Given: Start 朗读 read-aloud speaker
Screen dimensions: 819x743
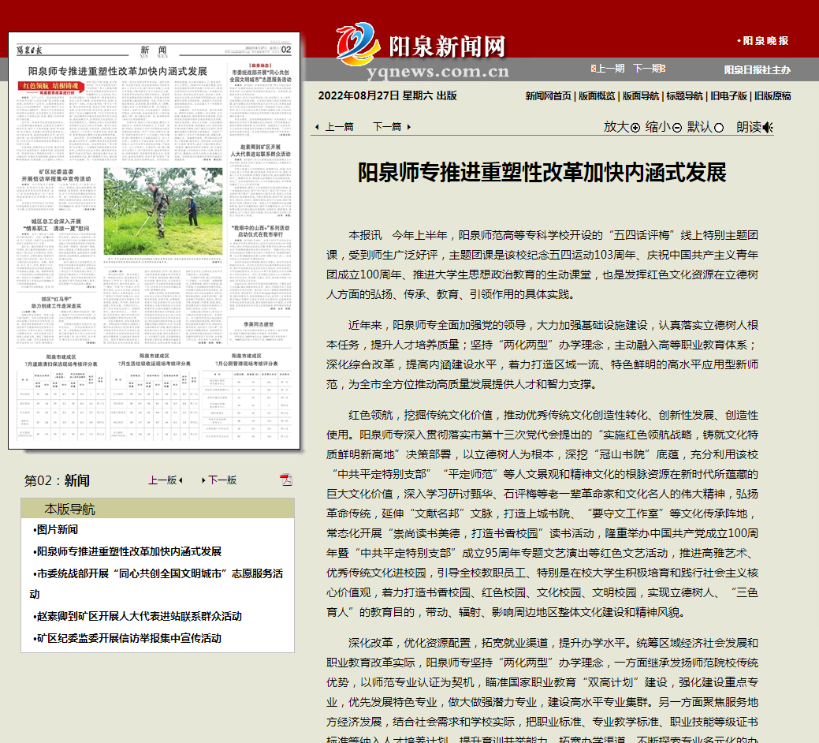Looking at the screenshot, I should [754, 127].
